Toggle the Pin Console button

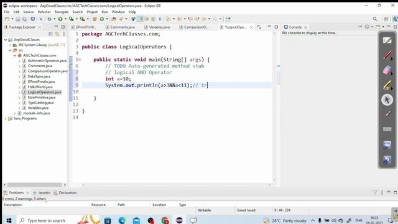(360, 27)
